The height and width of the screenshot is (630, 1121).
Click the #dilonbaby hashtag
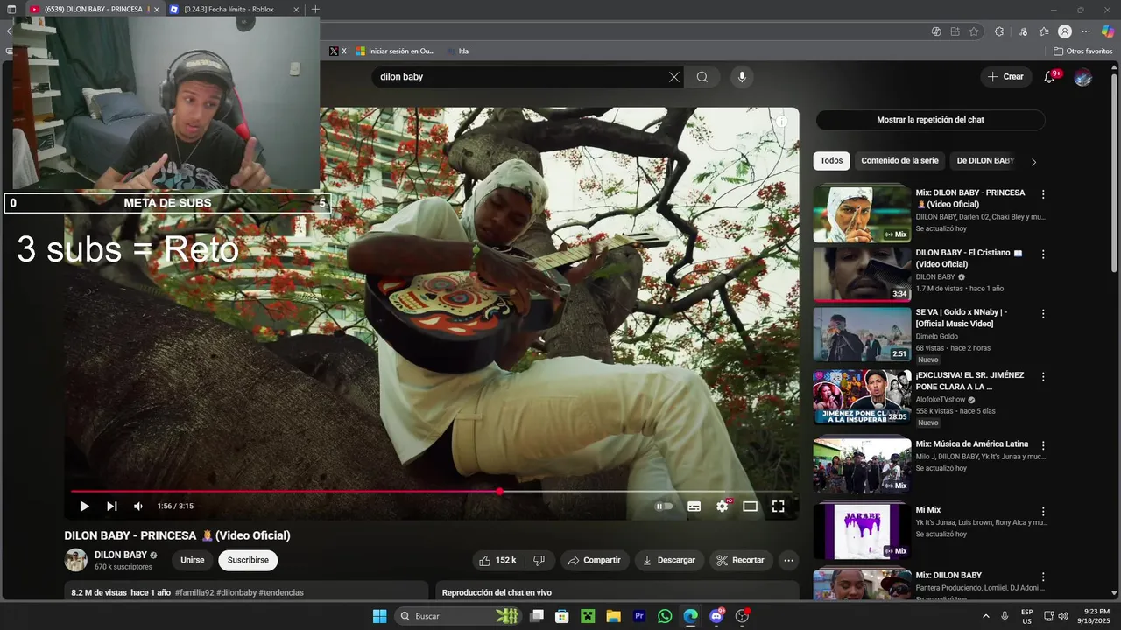click(236, 592)
